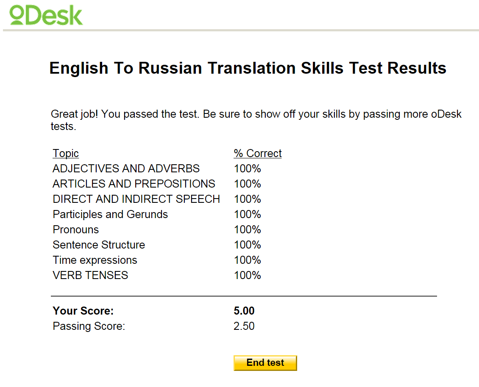Viewport: 479px width, 387px height.
Task: Click the Participles and Gerunds topic
Action: 110,214
